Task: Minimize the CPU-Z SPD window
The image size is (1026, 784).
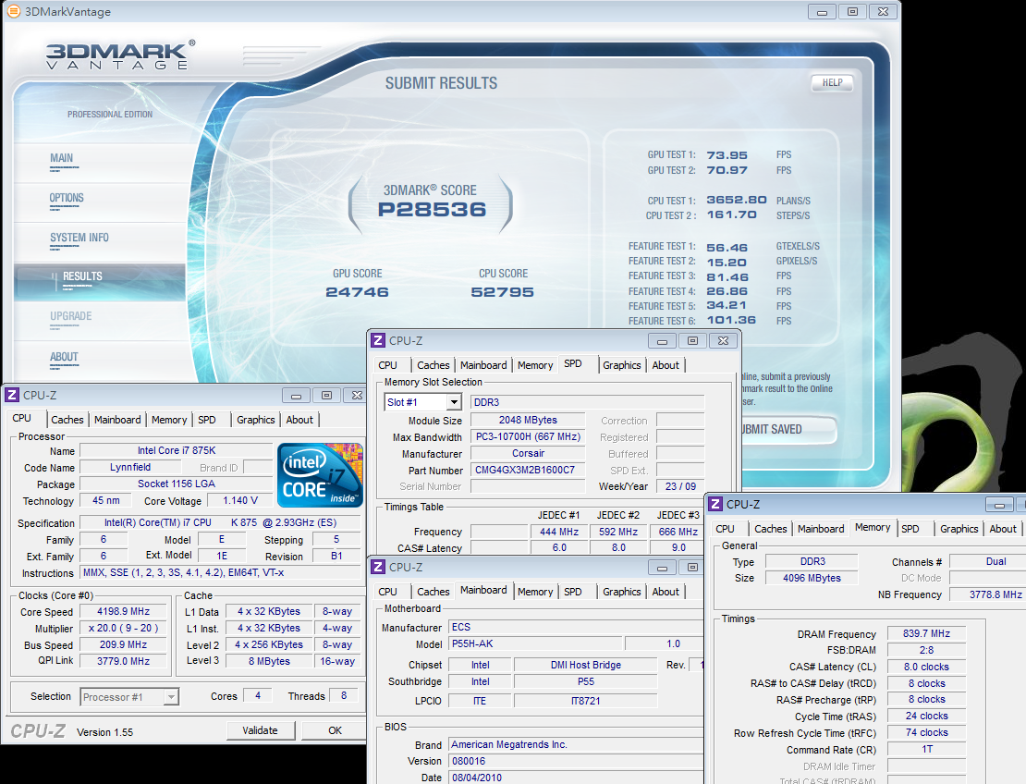Action: pyautogui.click(x=662, y=340)
